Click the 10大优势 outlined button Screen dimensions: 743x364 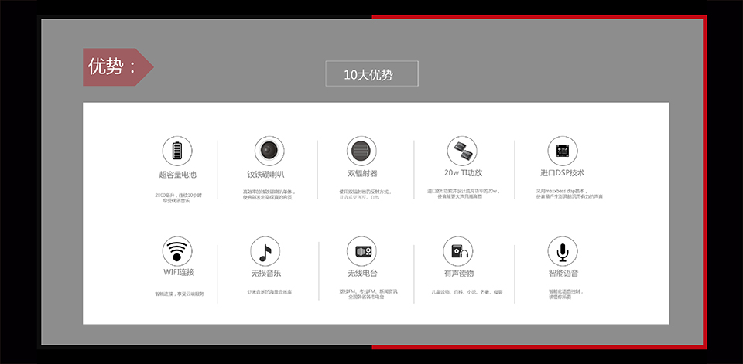[372, 73]
